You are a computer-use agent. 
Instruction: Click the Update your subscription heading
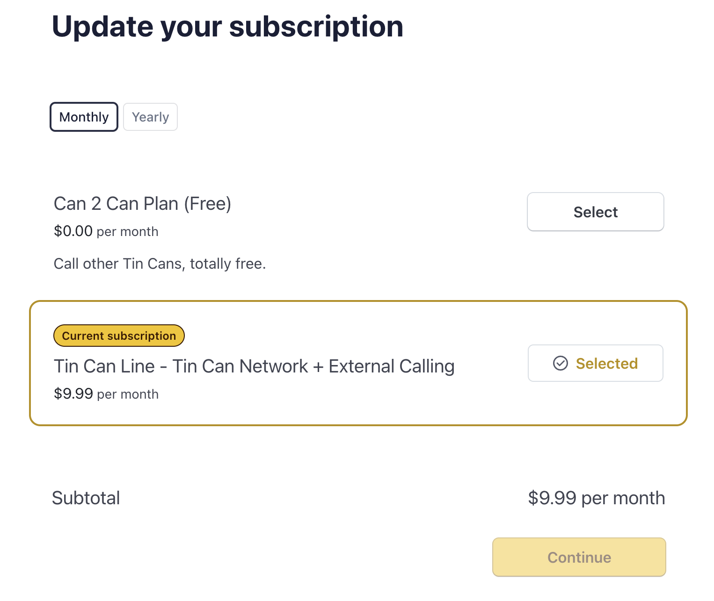pyautogui.click(x=227, y=26)
